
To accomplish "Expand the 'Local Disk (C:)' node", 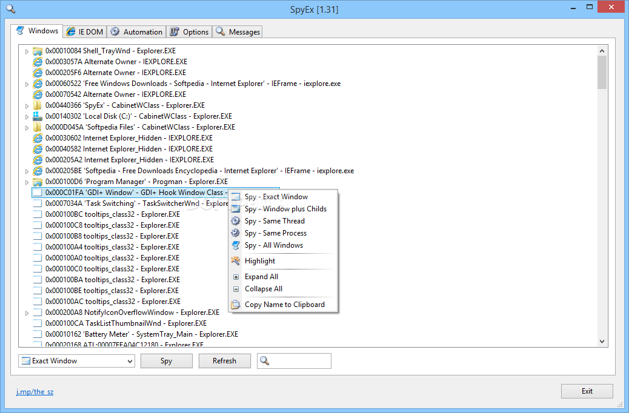I will (27, 117).
